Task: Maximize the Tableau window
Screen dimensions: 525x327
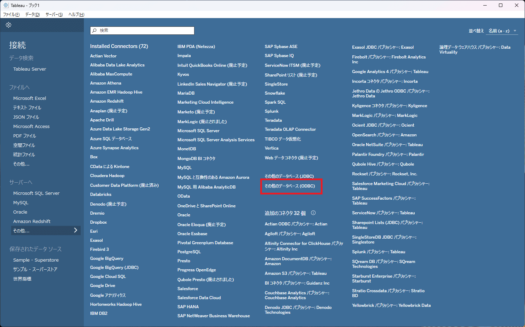Action: 501,5
